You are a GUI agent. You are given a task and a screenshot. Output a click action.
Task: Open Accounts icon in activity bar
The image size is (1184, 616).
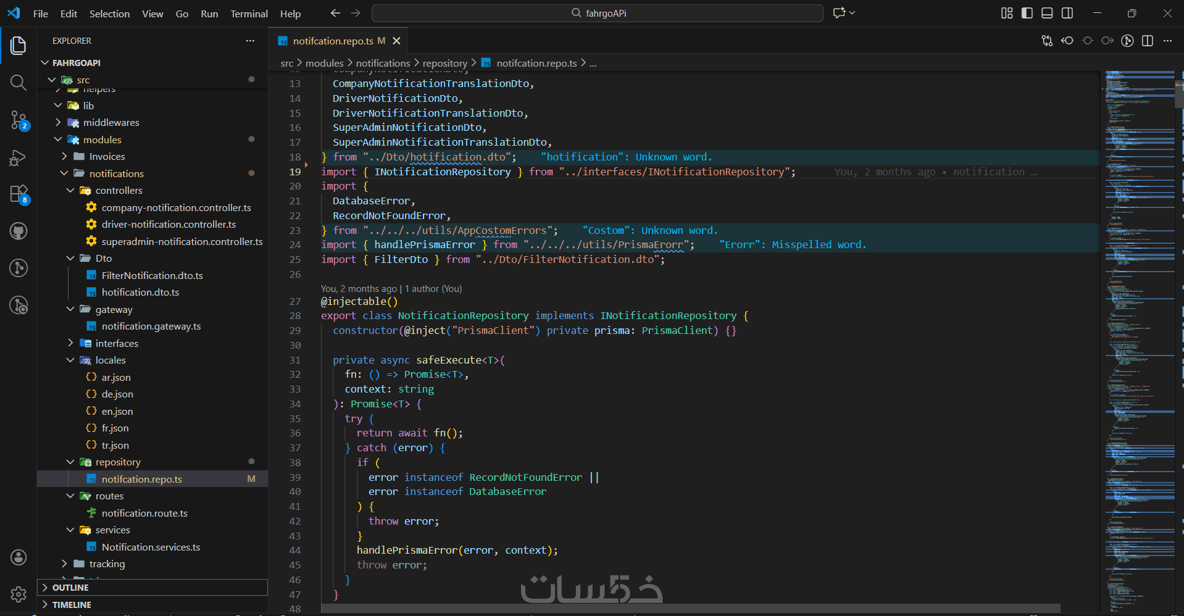click(19, 557)
